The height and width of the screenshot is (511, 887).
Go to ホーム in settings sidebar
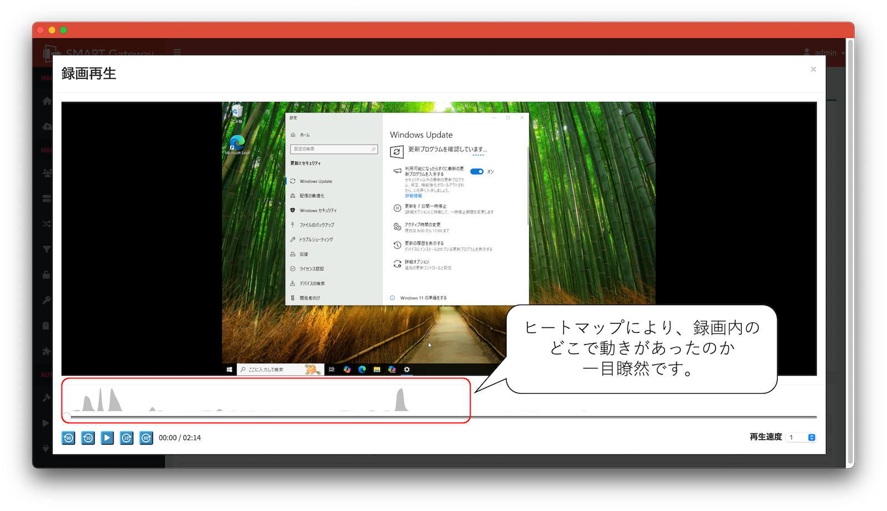tap(300, 135)
